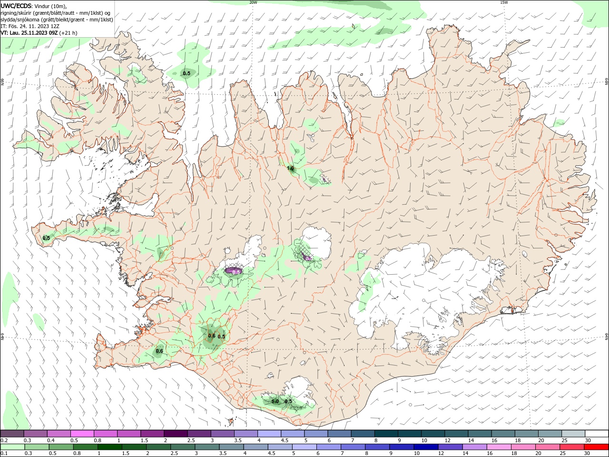The width and height of the screenshot is (609, 457).
Task: Select the bright pink 0.5 snow legend swatch
Action: coord(82,434)
